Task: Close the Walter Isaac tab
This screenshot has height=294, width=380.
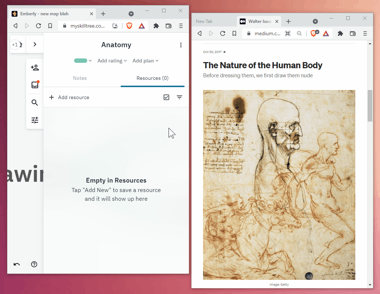Action: pyautogui.click(x=277, y=21)
